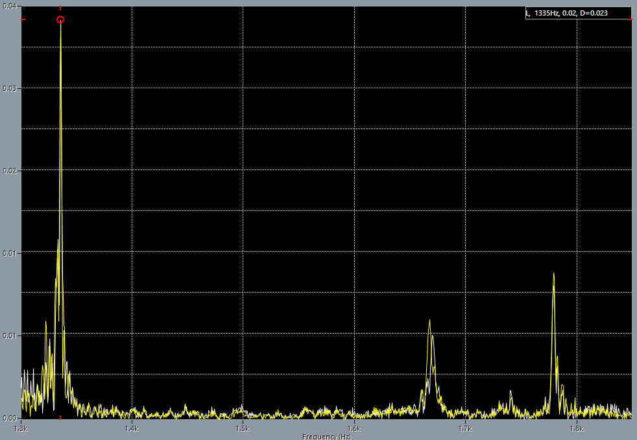Click the red cursor tick on the left axis
The height and width of the screenshot is (440, 637).
coord(23,20)
